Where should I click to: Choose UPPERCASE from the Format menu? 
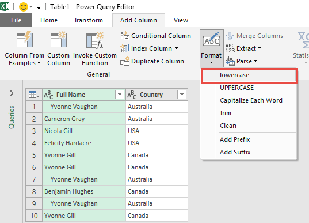pyautogui.click(x=249, y=88)
